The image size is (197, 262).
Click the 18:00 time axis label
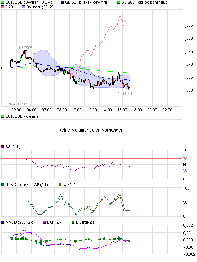coord(137,110)
